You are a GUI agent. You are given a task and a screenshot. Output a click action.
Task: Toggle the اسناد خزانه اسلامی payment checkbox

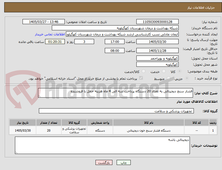pyautogui.click(x=141, y=78)
